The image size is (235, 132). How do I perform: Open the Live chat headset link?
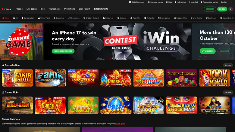[193, 2]
